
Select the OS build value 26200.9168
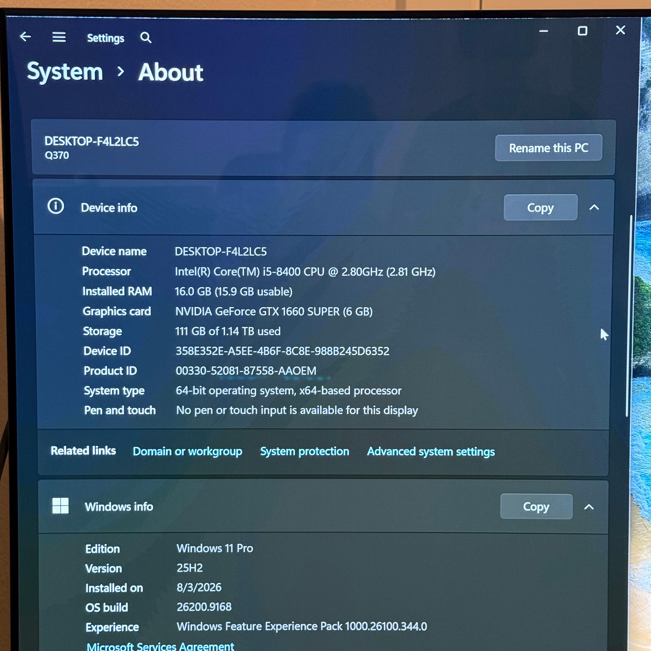204,607
